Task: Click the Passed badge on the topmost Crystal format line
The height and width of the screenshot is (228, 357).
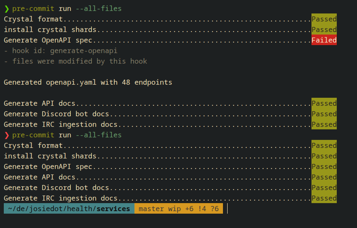Action: pyautogui.click(x=324, y=19)
